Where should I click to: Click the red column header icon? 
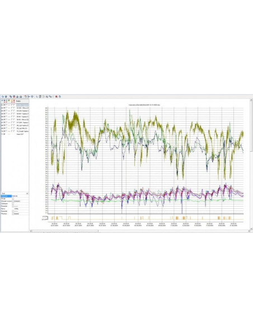click(x=14, y=101)
